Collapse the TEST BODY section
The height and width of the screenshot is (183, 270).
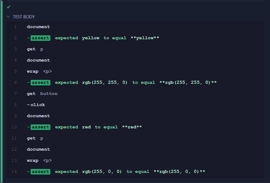pyautogui.click(x=8, y=16)
